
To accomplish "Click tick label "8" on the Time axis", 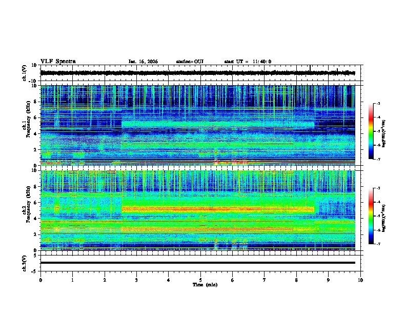I will click(x=296, y=280).
